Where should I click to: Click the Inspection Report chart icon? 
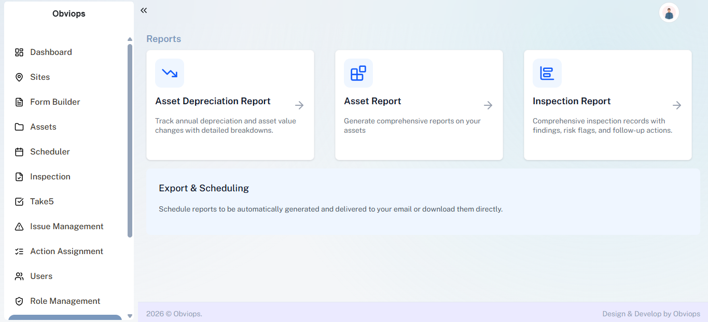(547, 73)
